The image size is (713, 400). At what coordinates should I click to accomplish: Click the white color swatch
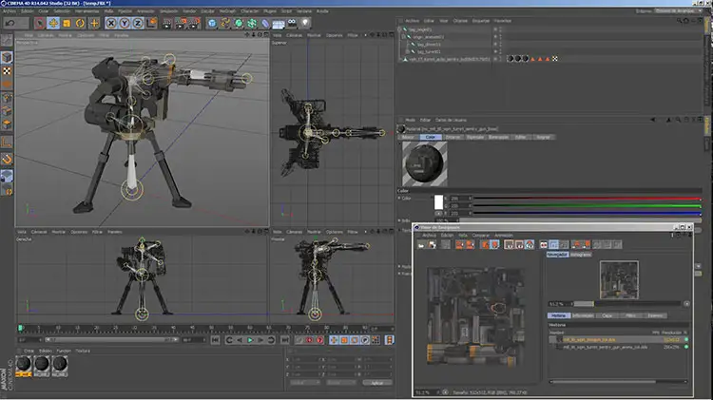[x=438, y=201]
